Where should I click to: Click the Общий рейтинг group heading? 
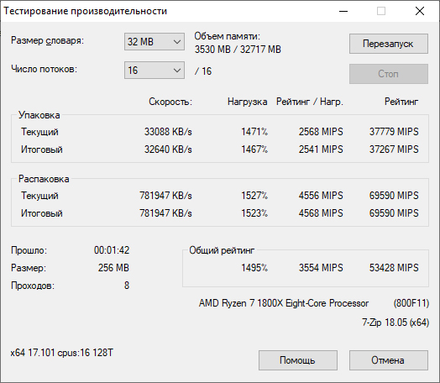point(222,250)
